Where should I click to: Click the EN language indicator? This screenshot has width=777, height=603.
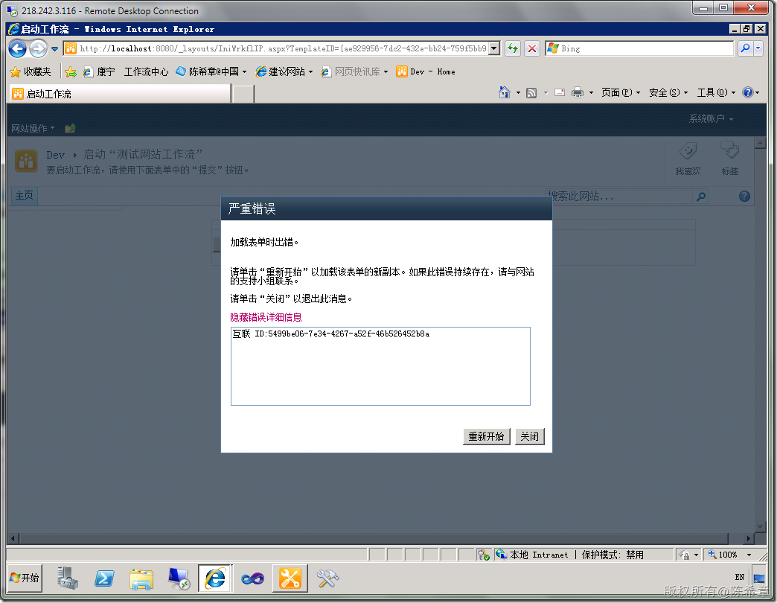pyautogui.click(x=739, y=577)
